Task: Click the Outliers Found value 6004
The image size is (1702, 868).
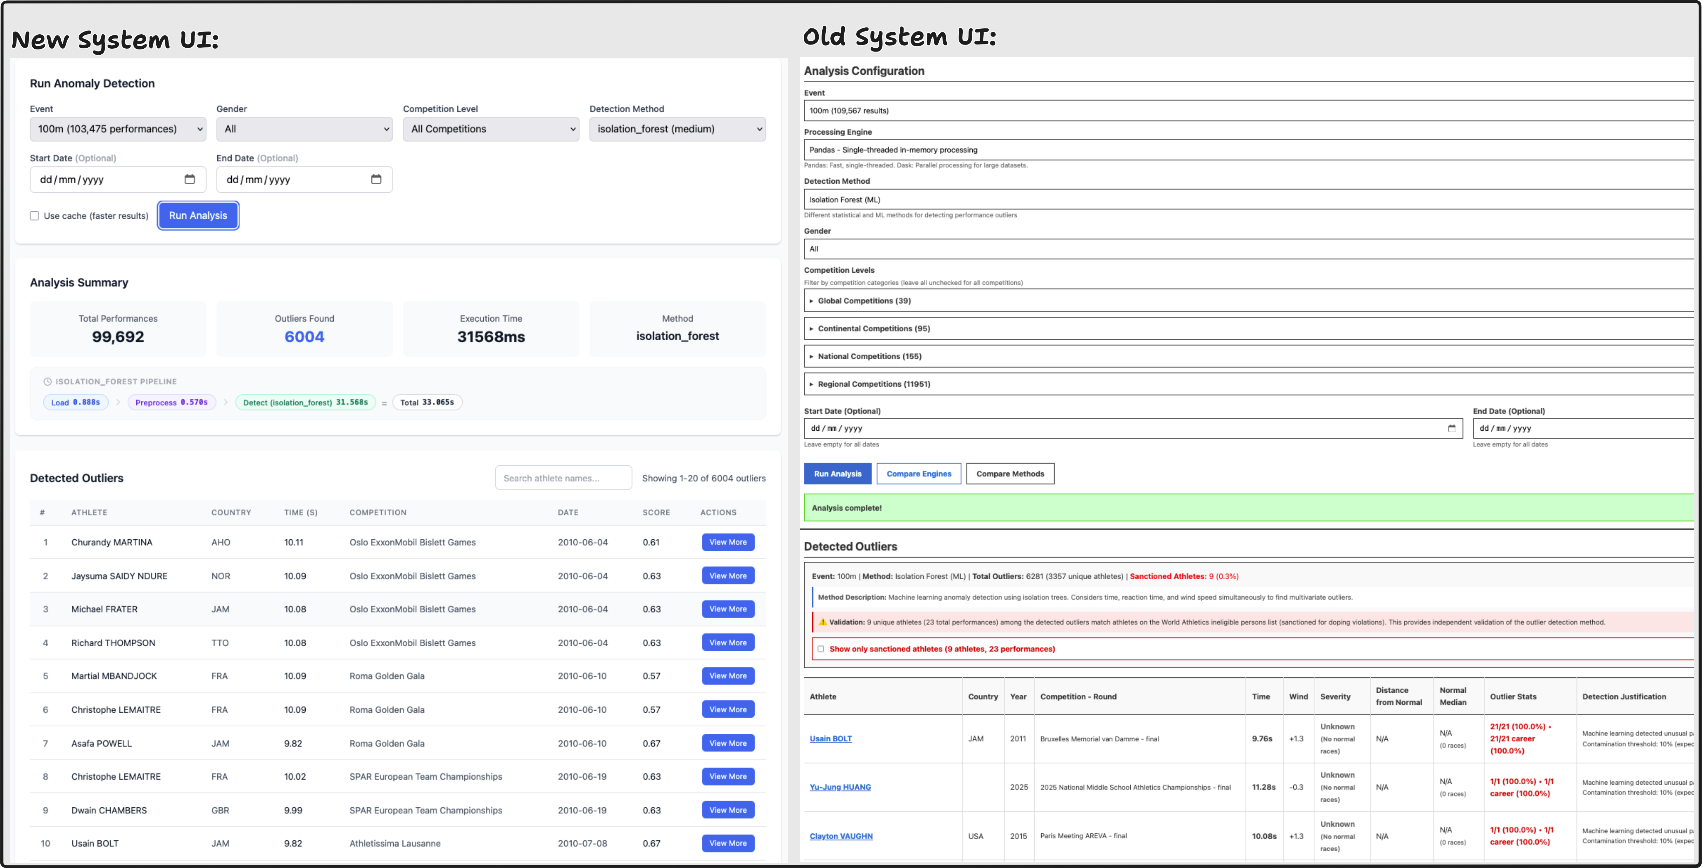Action: coord(305,337)
